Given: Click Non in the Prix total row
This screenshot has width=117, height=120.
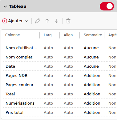Looking at the screenshot, I should pyautogui.click(x=112, y=113).
